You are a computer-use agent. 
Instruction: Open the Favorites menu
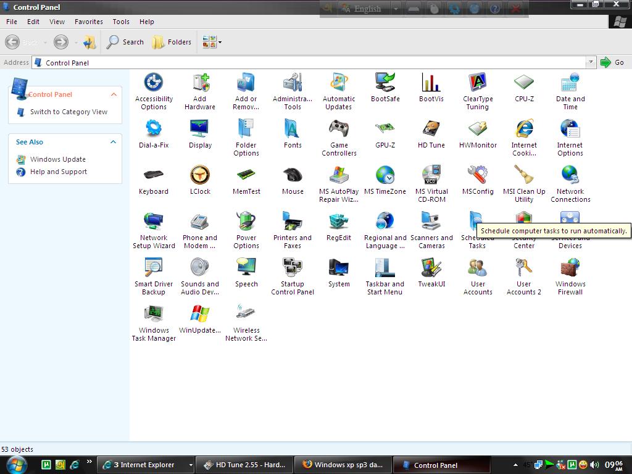click(89, 22)
